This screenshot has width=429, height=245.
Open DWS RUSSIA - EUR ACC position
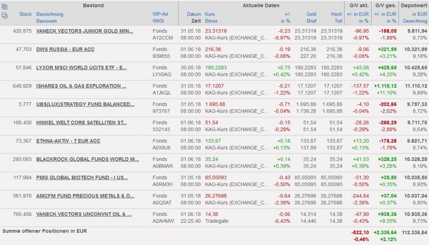65,49
